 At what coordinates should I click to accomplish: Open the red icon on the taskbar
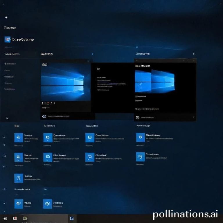(x=15, y=218)
